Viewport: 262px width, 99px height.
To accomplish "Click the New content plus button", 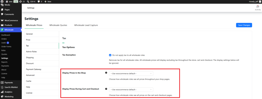I will click(x=48, y=2).
